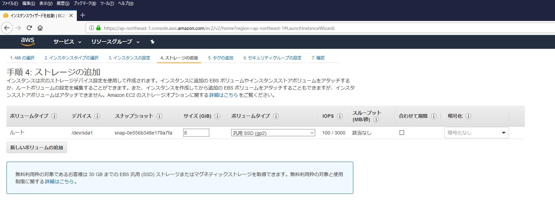Open the ブックマーク(B) menu

point(85,3)
